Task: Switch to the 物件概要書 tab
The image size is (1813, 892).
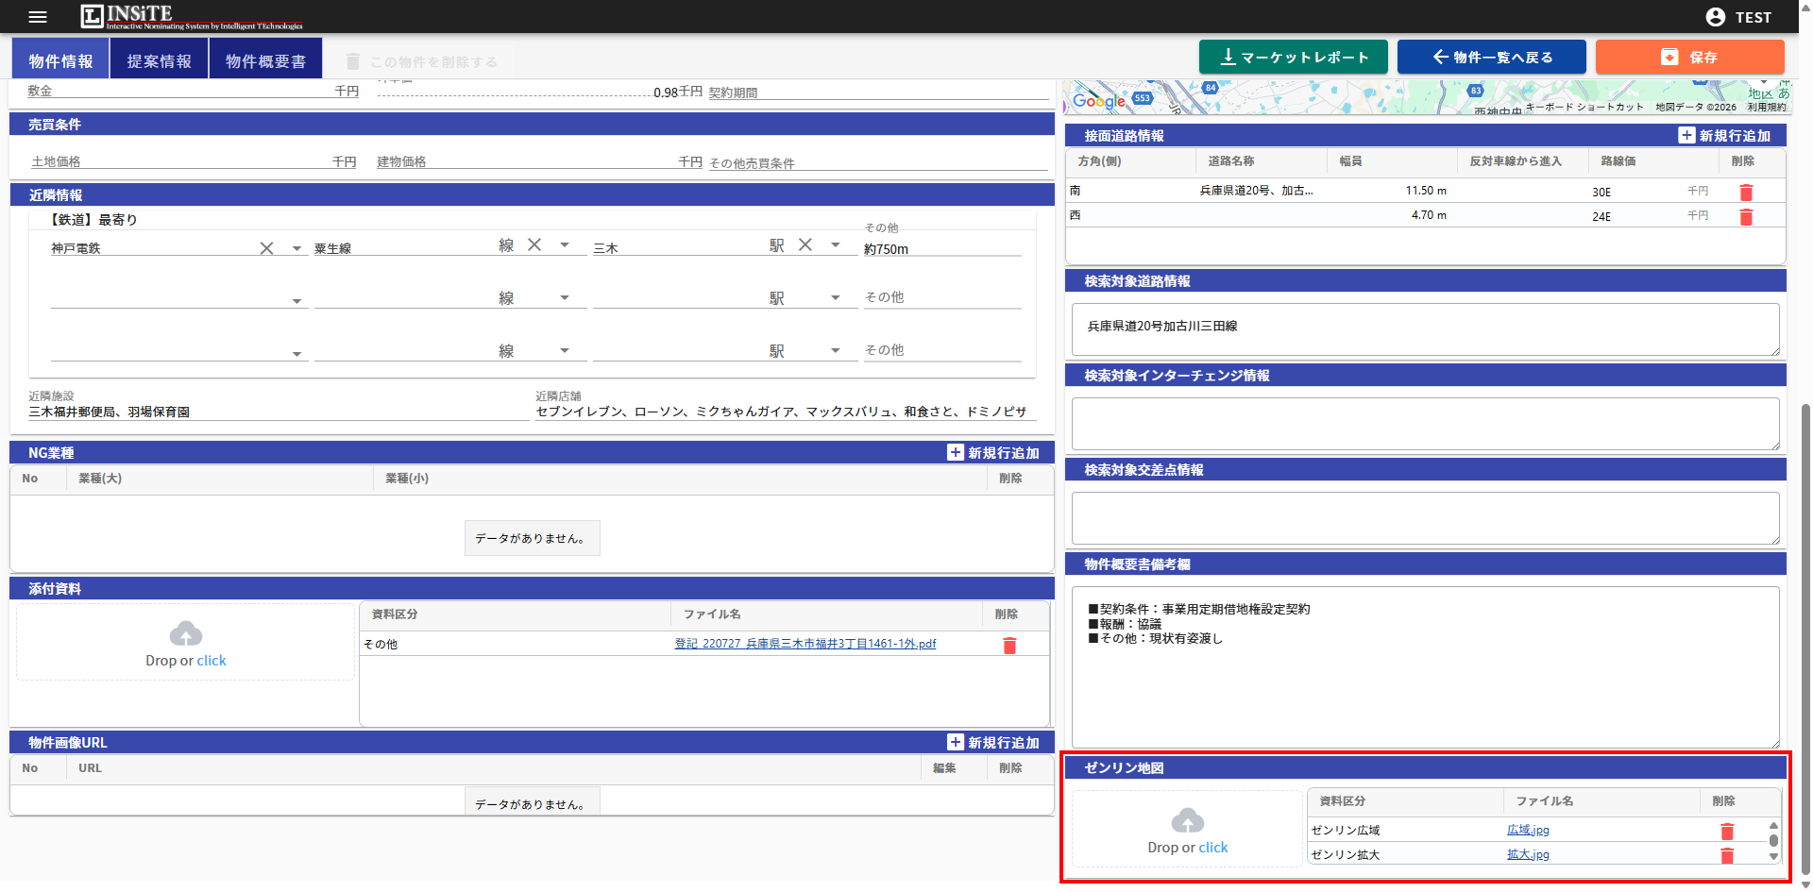Action: 265,60
